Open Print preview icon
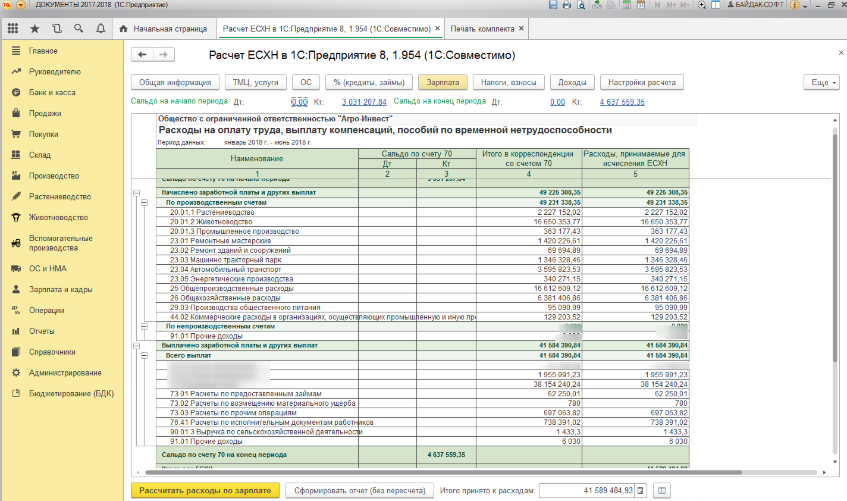This screenshot has height=501, width=847. click(581, 5)
